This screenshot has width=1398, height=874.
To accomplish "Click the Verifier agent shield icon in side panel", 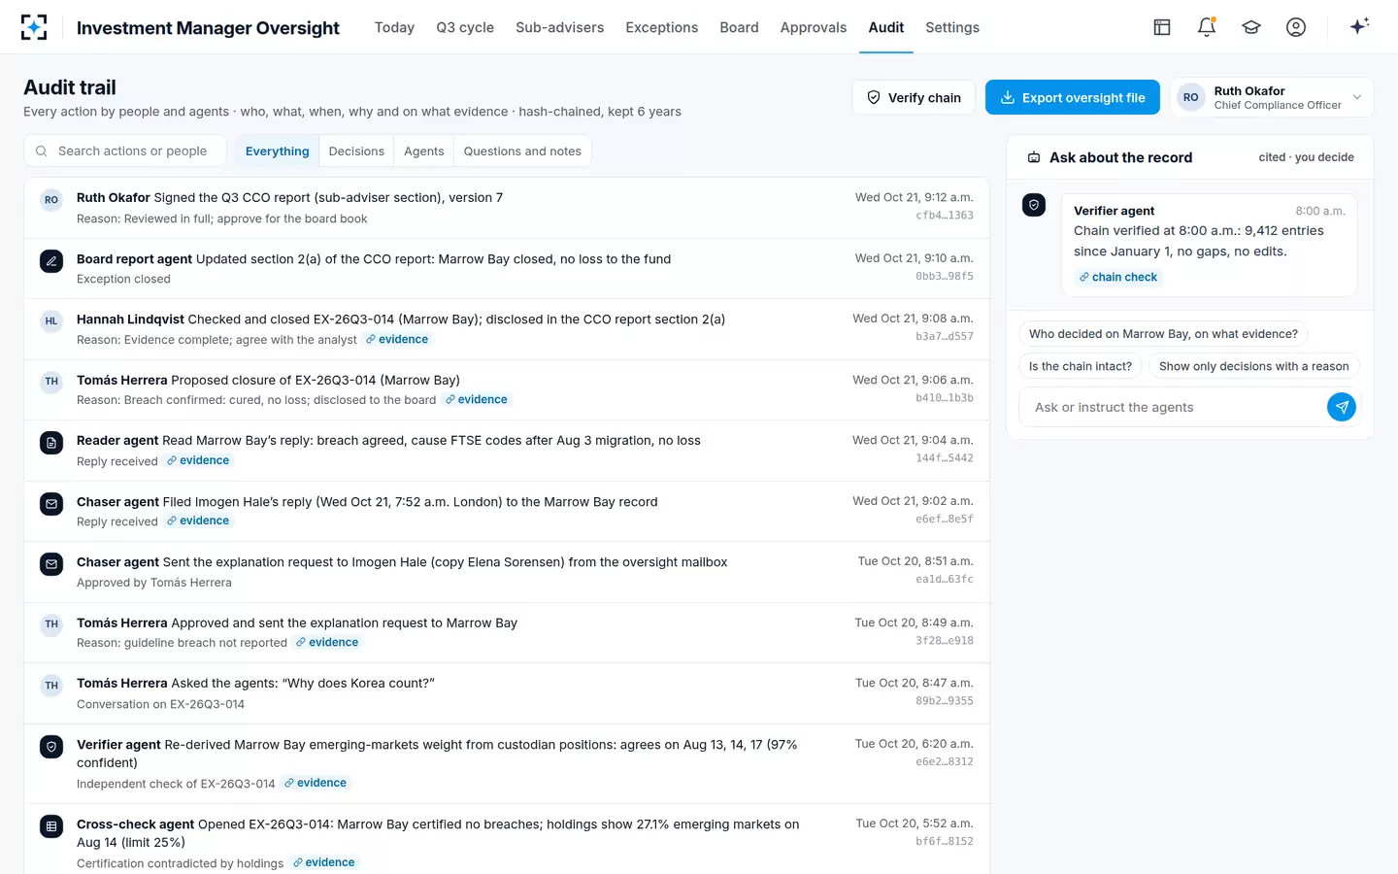I will point(1034,205).
